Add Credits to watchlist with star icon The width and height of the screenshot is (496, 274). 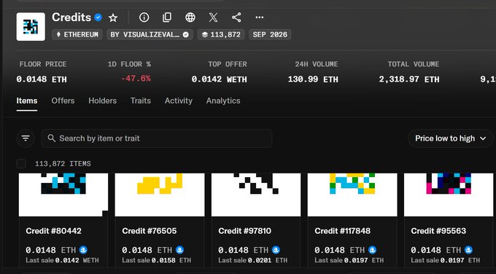click(113, 17)
